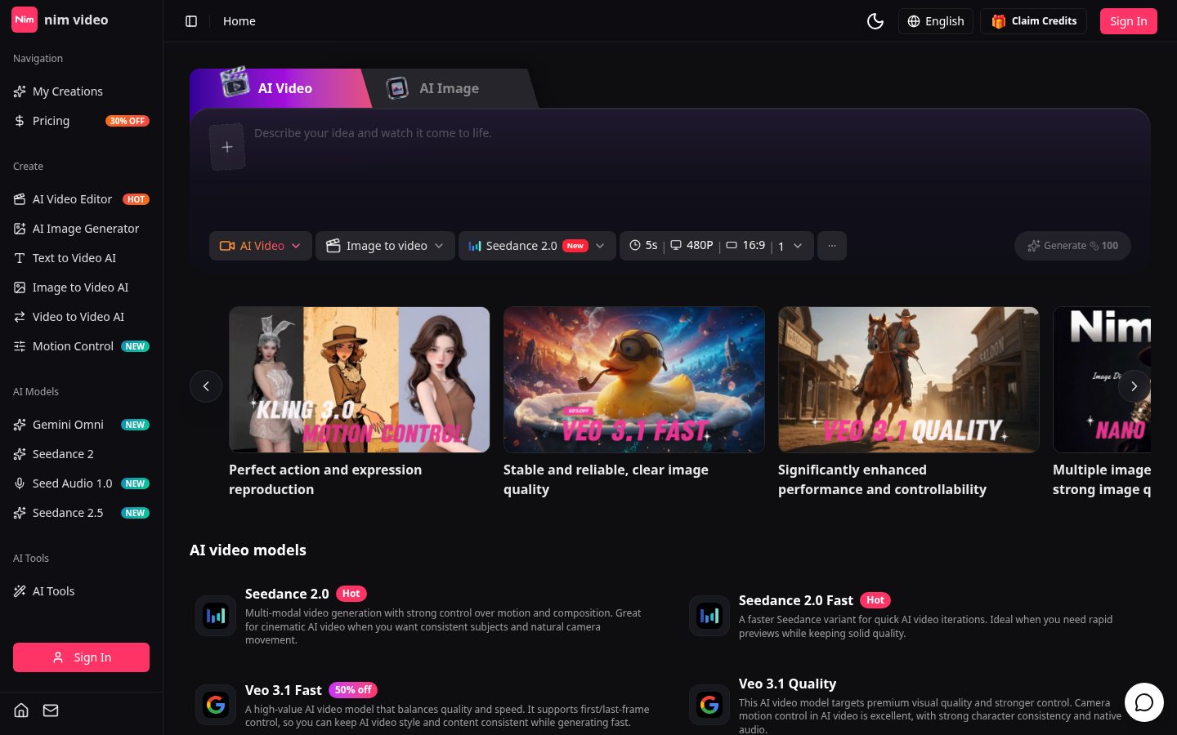1177x735 pixels.
Task: Open the 16:9 aspect ratio setting
Action: [745, 245]
